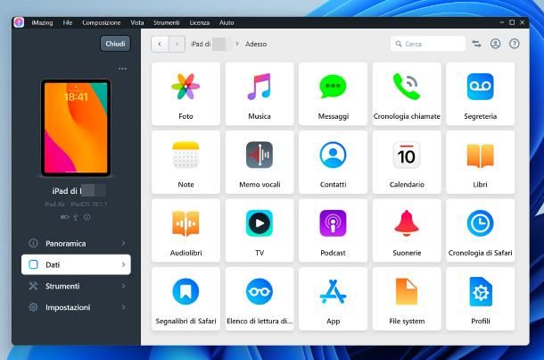Open the Profili tile
Viewport: 544px width, 360px height.
(x=480, y=299)
